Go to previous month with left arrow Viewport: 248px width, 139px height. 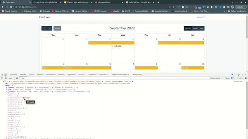pos(44,28)
